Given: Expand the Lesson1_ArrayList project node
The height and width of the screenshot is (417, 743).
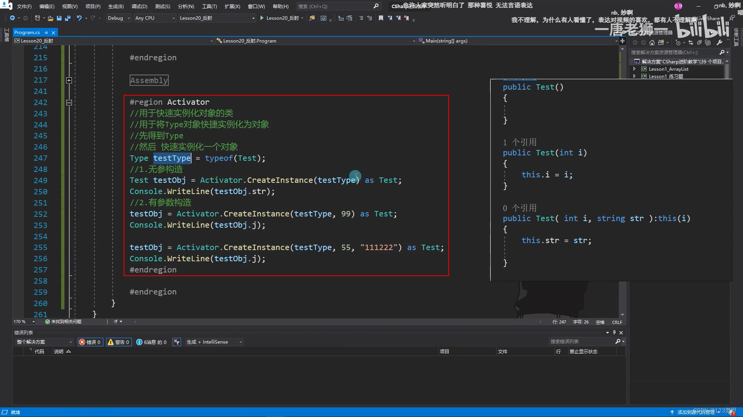Looking at the screenshot, I should (635, 69).
